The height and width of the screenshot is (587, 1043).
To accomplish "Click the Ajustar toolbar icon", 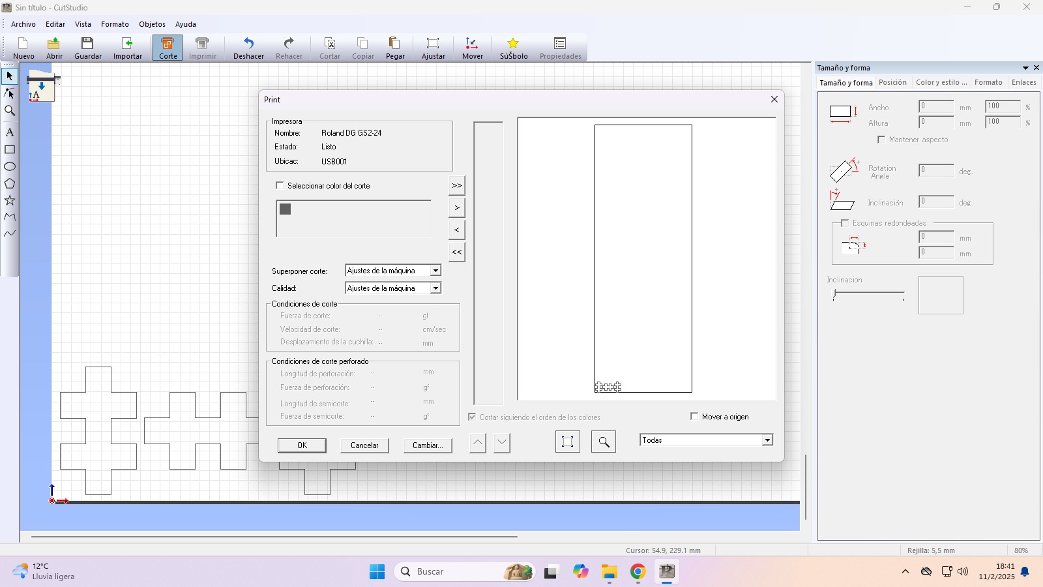I will [433, 48].
